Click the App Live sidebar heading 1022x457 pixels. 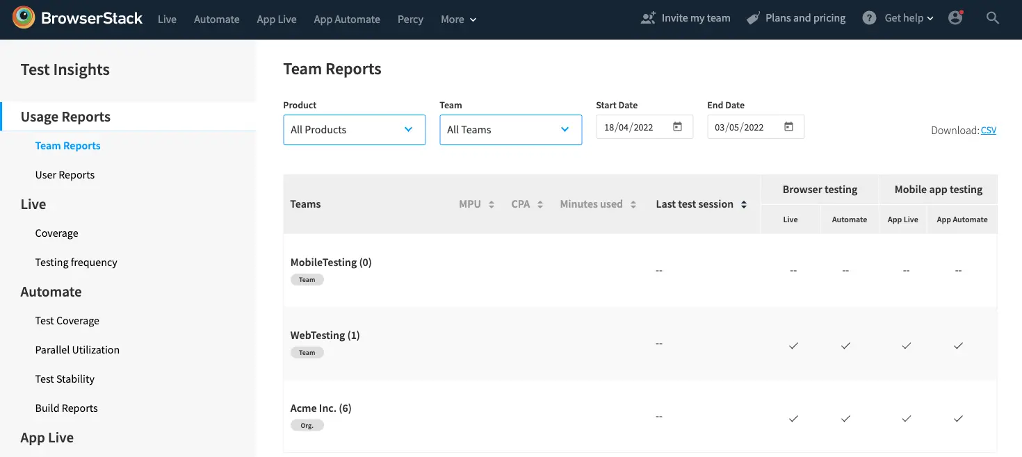47,438
